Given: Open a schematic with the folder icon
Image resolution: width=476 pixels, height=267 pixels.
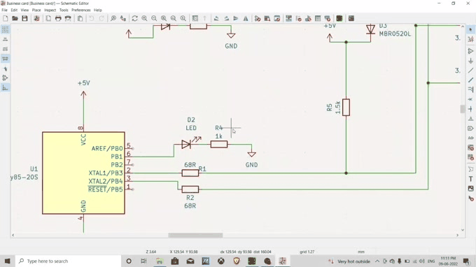Looking at the screenshot, I should pyautogui.click(x=15, y=18).
